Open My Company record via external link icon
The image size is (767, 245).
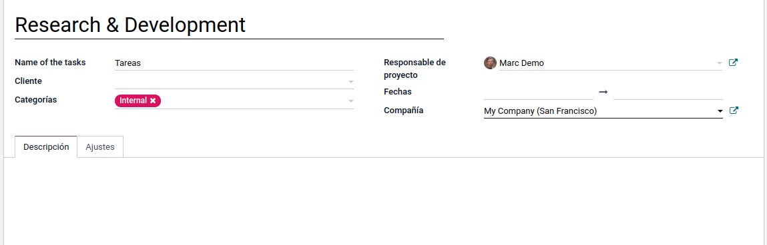[733, 111]
